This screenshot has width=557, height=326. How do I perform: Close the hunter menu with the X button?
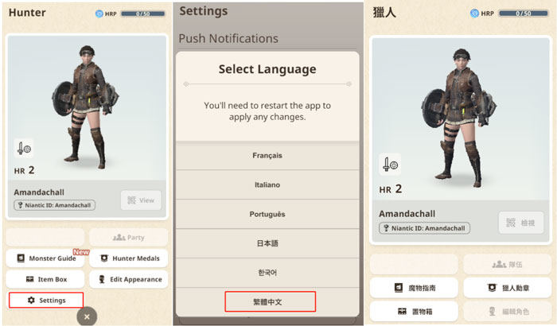tap(87, 316)
